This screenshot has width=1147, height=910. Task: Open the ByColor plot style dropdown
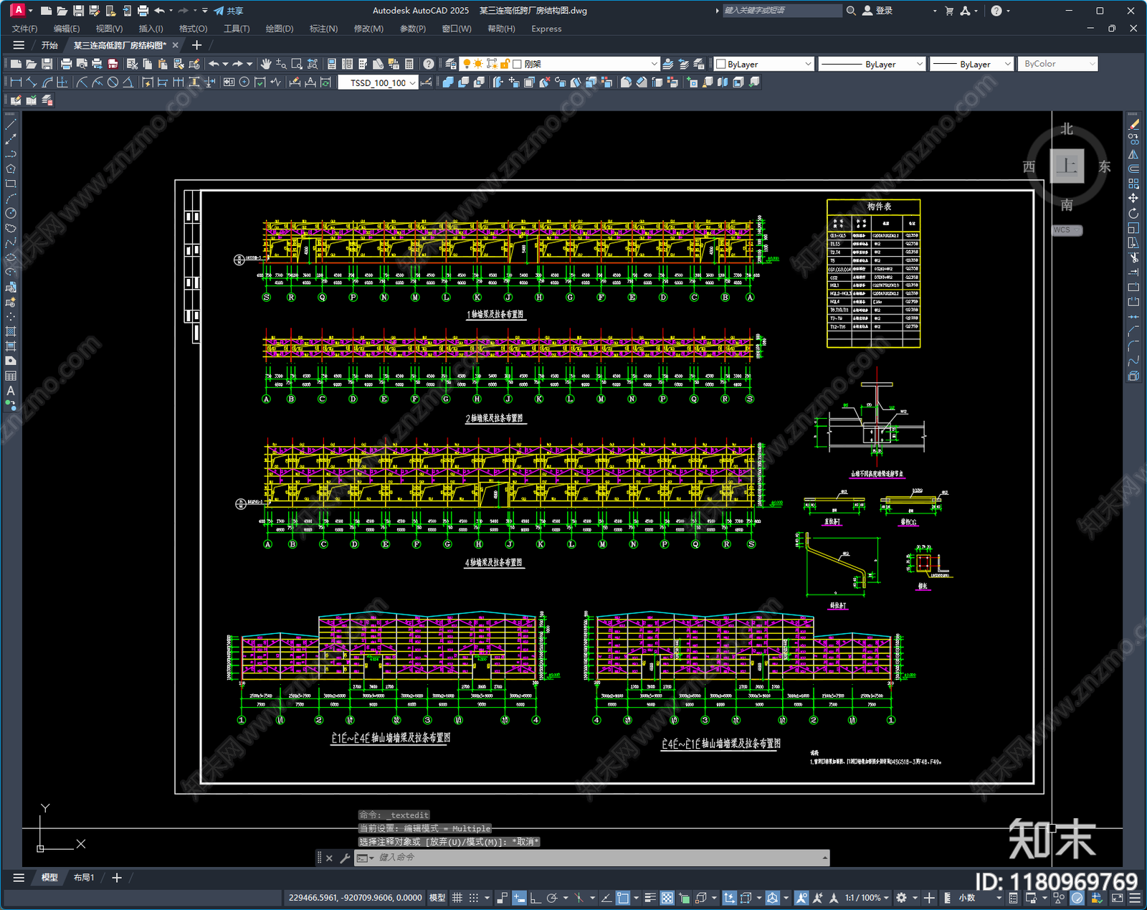point(1057,64)
